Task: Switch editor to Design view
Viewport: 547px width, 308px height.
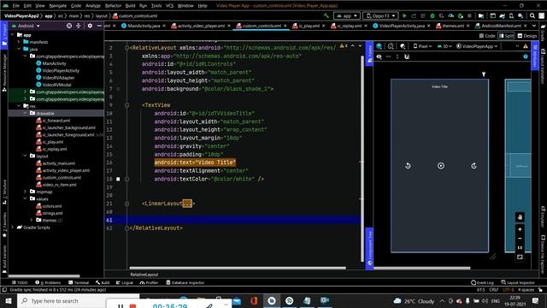Action: pyautogui.click(x=527, y=36)
